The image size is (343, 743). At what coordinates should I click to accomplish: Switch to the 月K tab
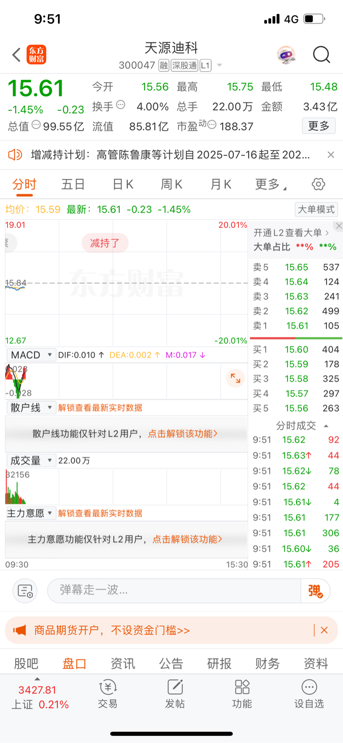click(x=221, y=184)
